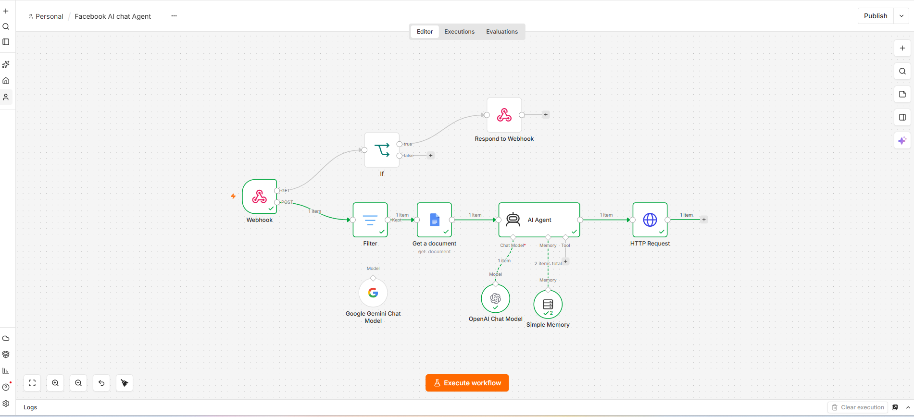This screenshot has height=417, width=914.
Task: Open the Settings gear in left sidebar
Action: tap(6, 404)
